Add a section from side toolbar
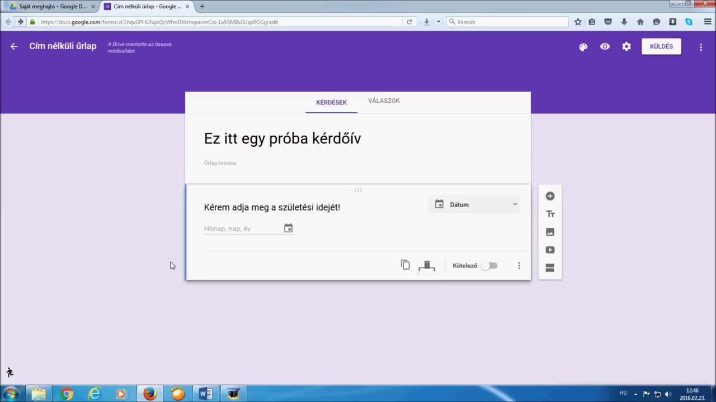The image size is (716, 402). pos(550,268)
